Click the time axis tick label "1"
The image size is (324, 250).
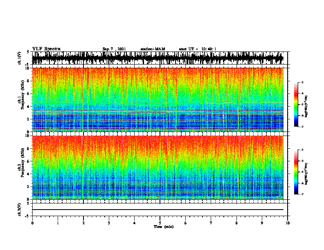(x=58, y=223)
